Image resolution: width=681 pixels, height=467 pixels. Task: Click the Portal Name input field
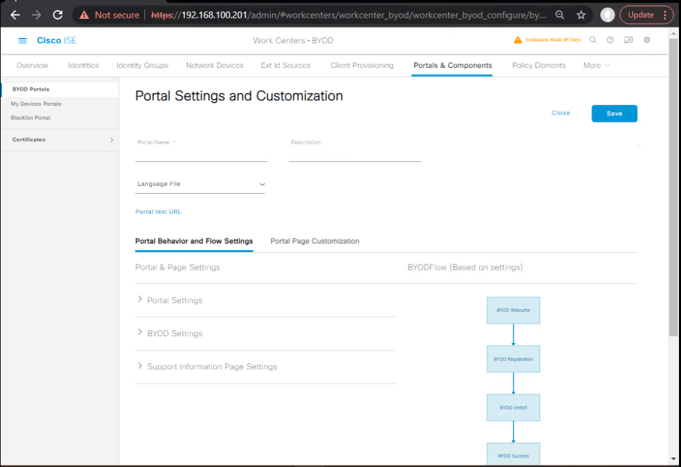pos(201,155)
